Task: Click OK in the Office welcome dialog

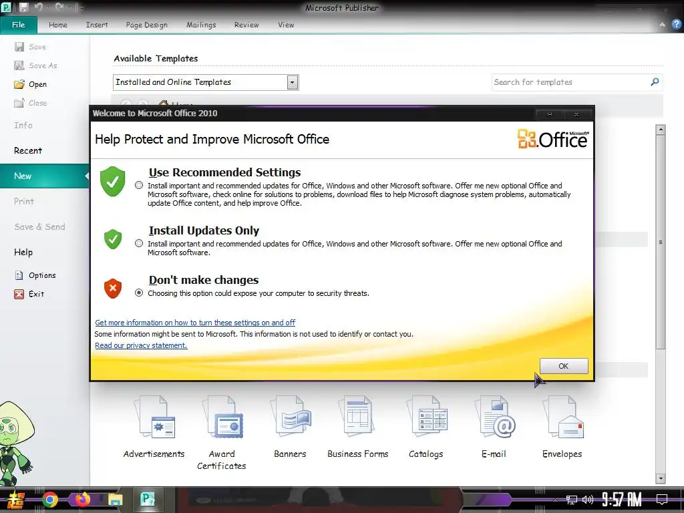Action: coord(564,366)
